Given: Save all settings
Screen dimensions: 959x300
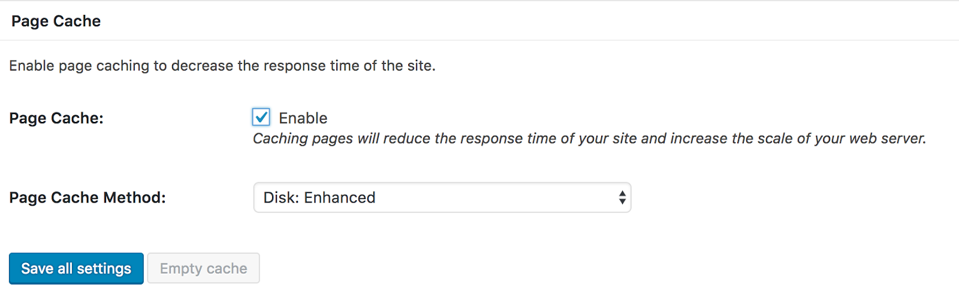Looking at the screenshot, I should coord(76,268).
